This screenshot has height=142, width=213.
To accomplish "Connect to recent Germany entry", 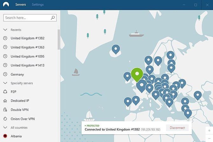I will pos(17,74).
